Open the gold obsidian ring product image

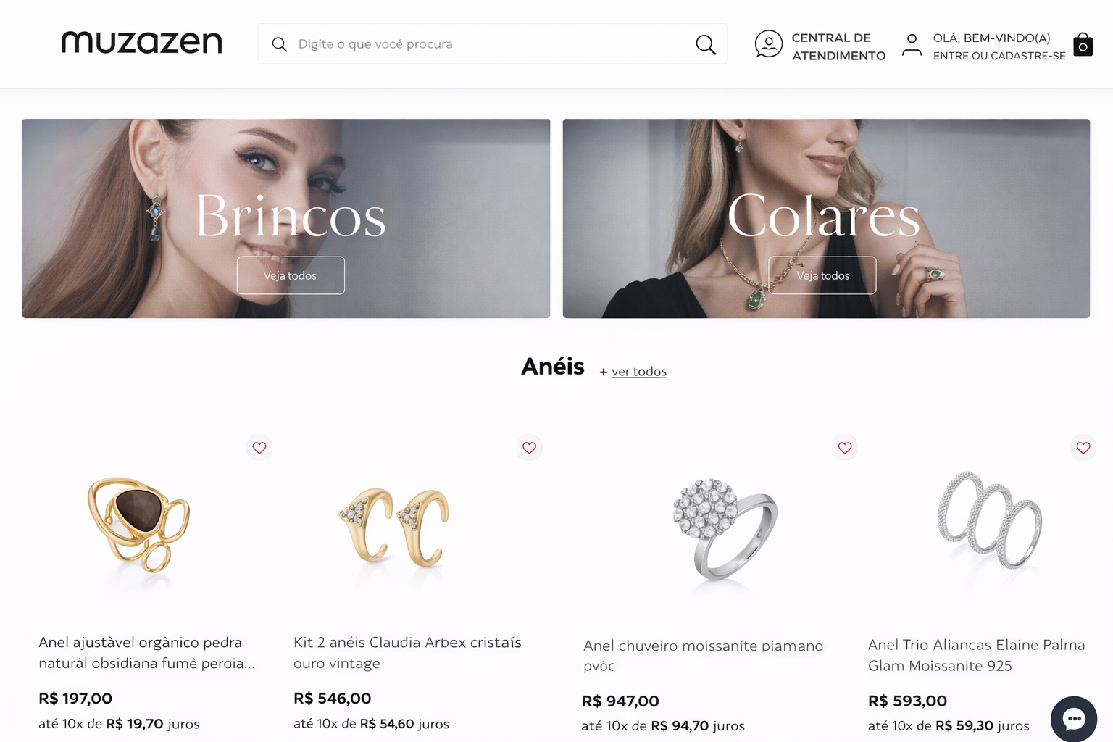pyautogui.click(x=139, y=525)
